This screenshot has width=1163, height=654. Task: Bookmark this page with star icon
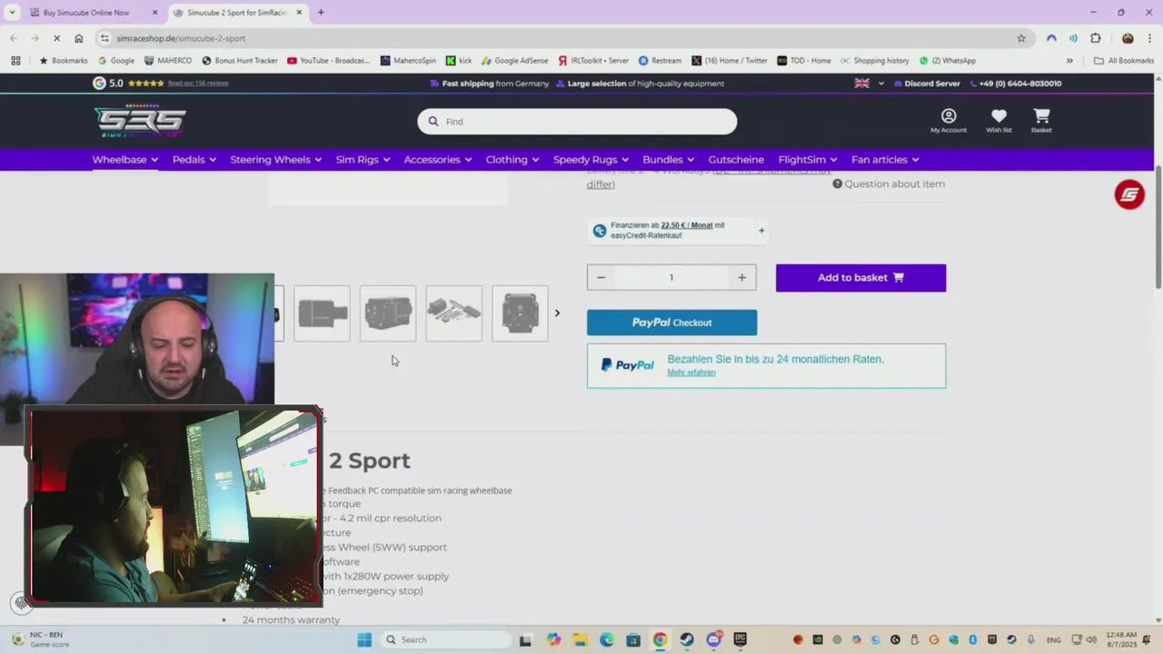click(x=1021, y=38)
